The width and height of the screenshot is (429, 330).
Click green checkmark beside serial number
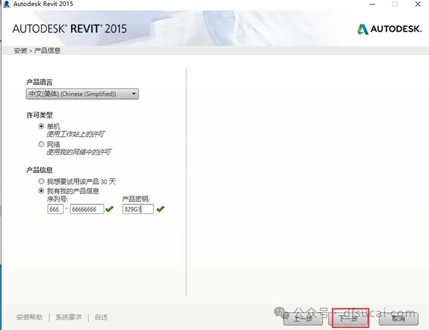[x=110, y=209]
